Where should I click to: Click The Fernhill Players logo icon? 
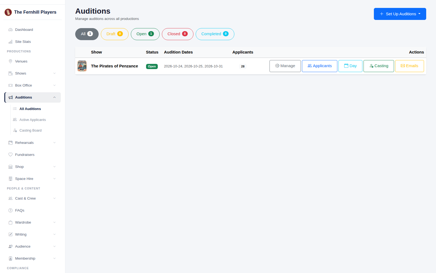click(8, 12)
